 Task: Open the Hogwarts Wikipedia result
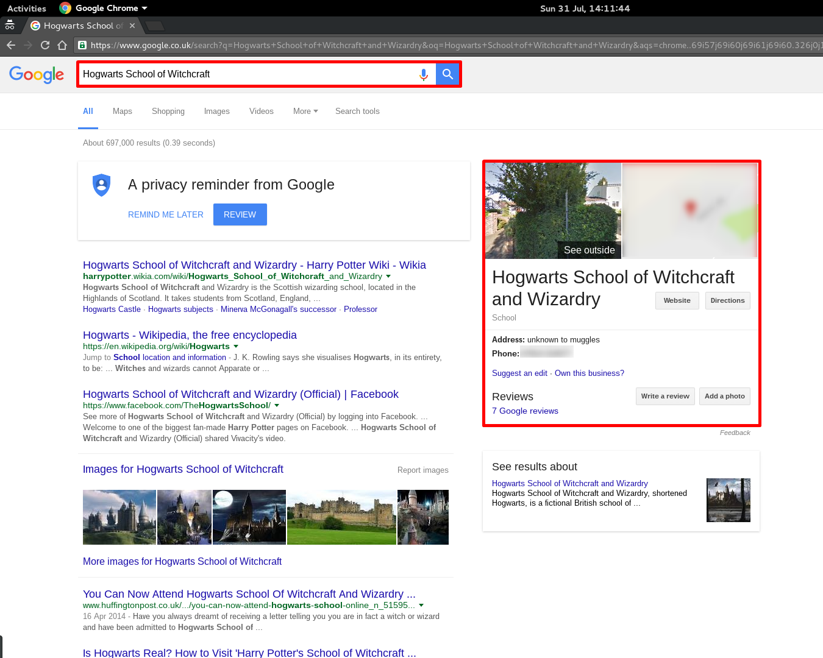click(190, 335)
